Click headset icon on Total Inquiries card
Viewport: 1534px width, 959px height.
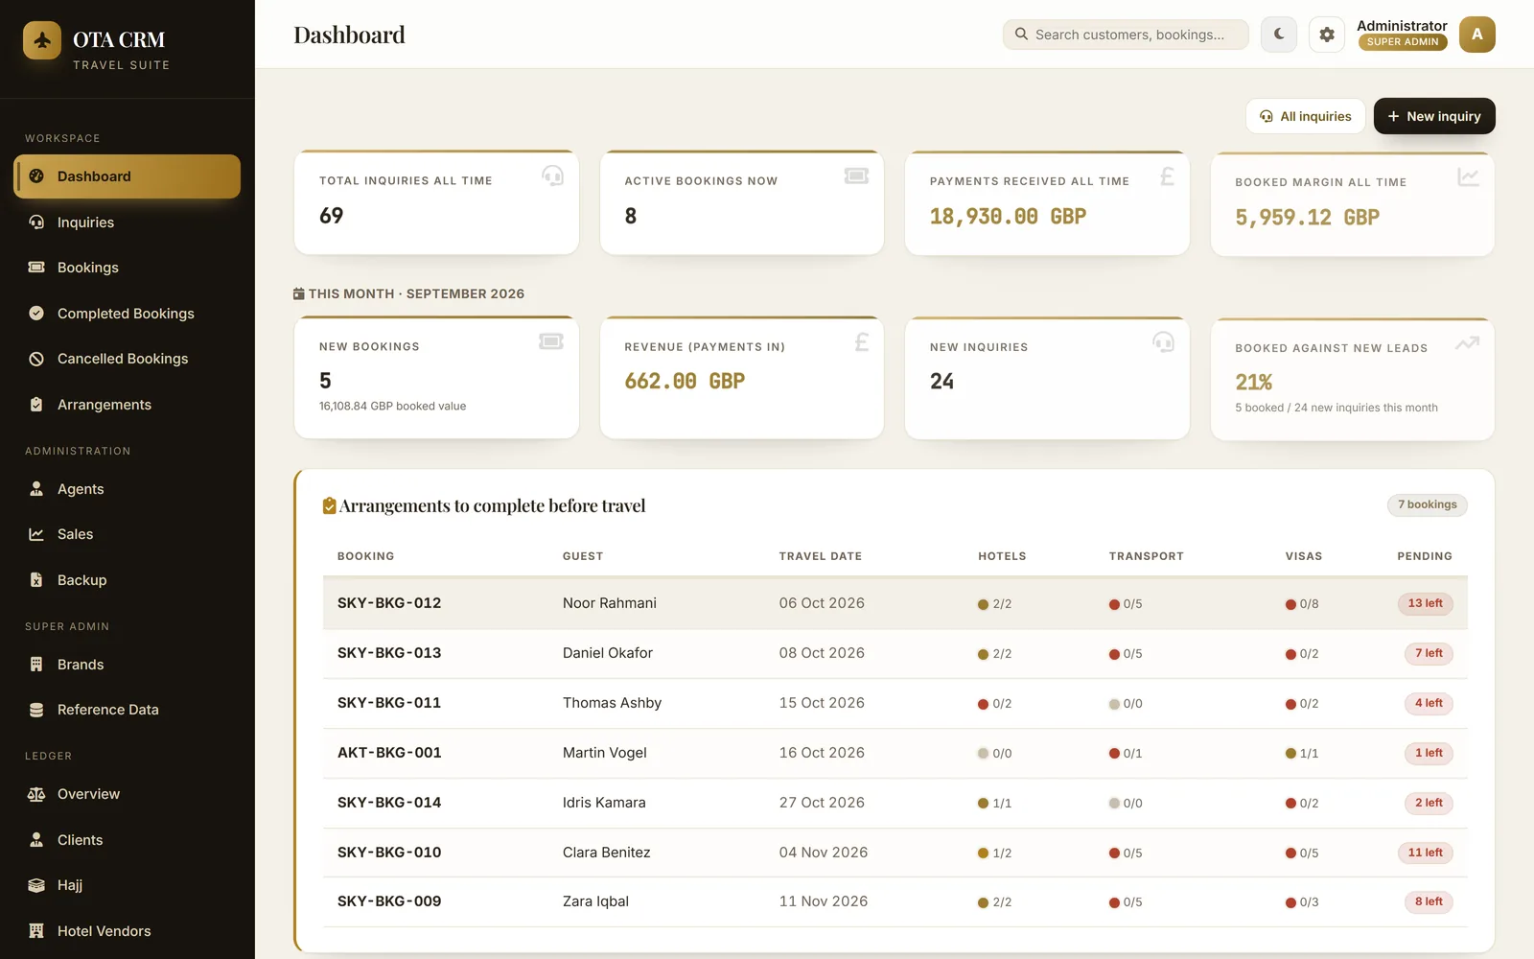pos(552,175)
